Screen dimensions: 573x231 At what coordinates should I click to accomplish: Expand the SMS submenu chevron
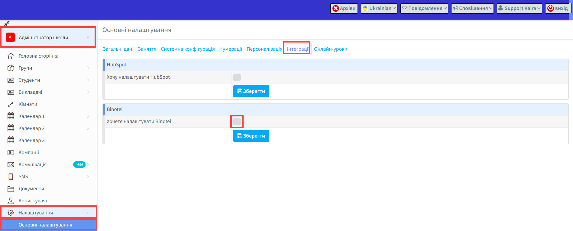88,177
